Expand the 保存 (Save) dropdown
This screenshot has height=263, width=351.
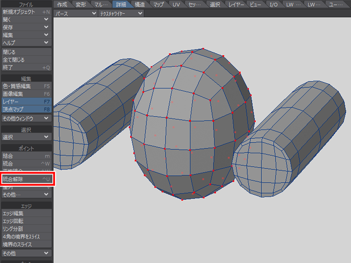26,27
